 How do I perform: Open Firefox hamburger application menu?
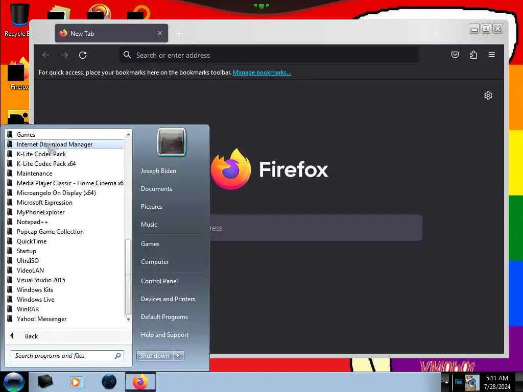(x=492, y=55)
